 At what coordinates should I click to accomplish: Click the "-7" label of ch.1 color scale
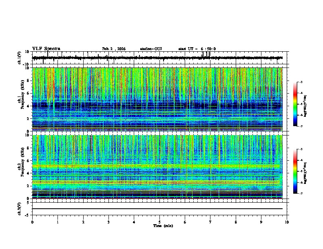[301, 126]
